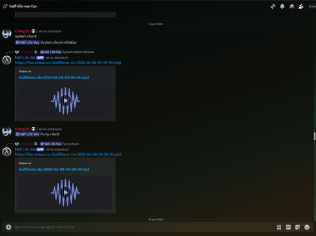Screen dimensions: 316x236
Task: Open the Threads icon in the channel header
Action: pyautogui.click(x=273, y=6)
